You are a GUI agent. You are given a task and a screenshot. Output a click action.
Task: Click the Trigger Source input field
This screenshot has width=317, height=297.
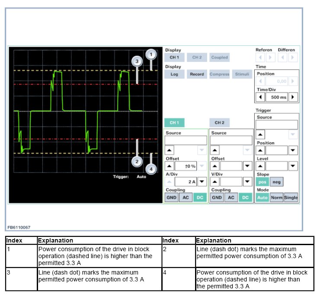[x=276, y=125]
